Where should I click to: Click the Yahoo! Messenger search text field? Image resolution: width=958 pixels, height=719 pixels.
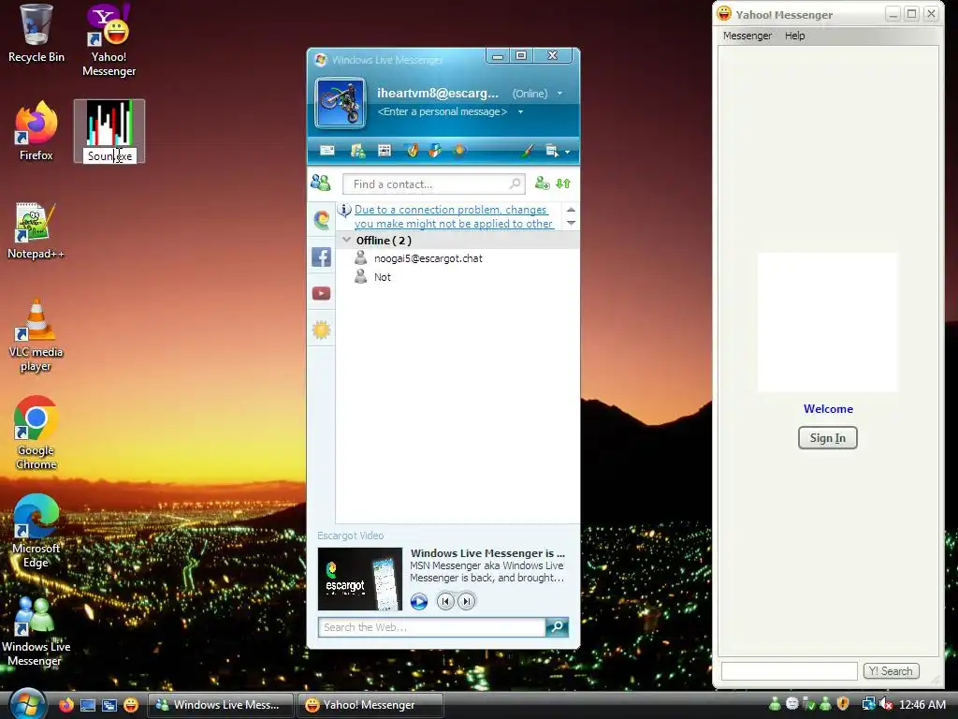tap(789, 670)
